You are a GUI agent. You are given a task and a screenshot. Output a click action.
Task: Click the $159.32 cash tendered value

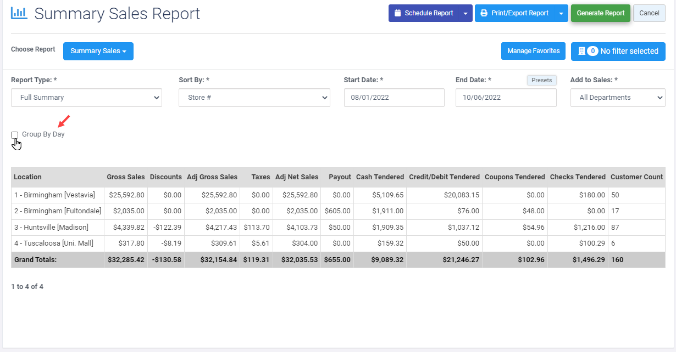pyautogui.click(x=390, y=243)
